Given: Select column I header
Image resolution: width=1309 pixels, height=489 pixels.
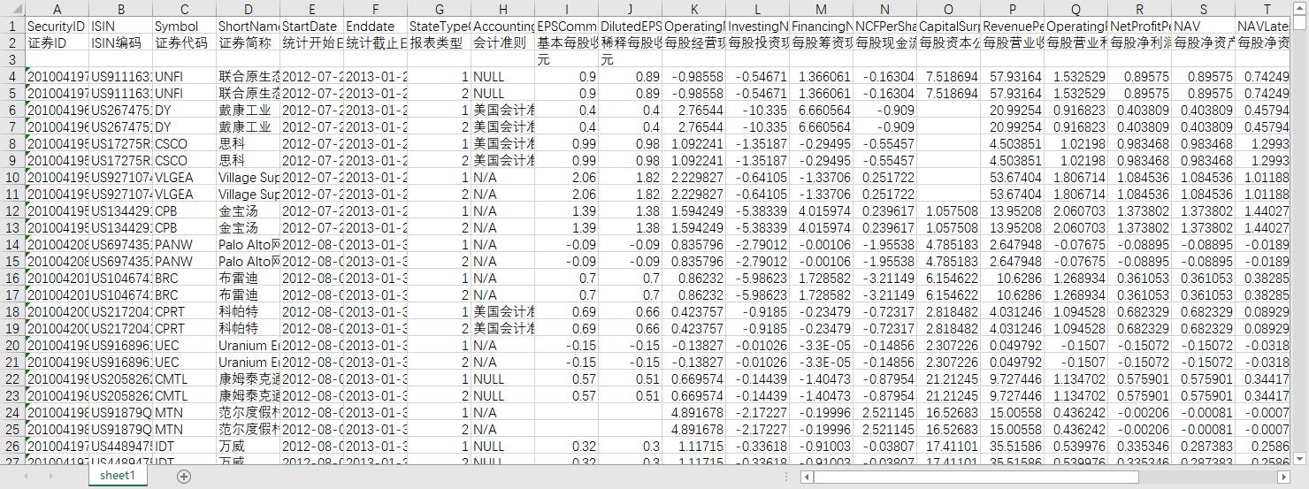Looking at the screenshot, I should 566,9.
